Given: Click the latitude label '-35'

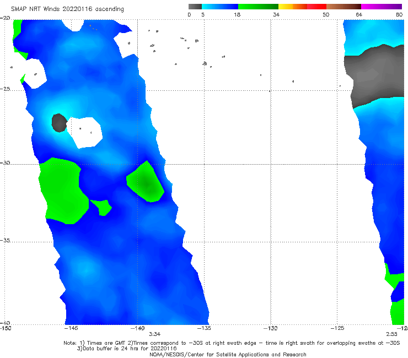Looking at the screenshot, I should point(5,240).
